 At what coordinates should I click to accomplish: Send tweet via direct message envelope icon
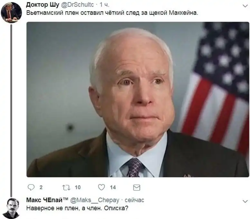[x=137, y=187]
